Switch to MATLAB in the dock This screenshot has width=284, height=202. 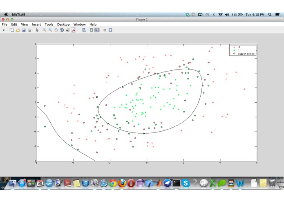[x=159, y=183]
